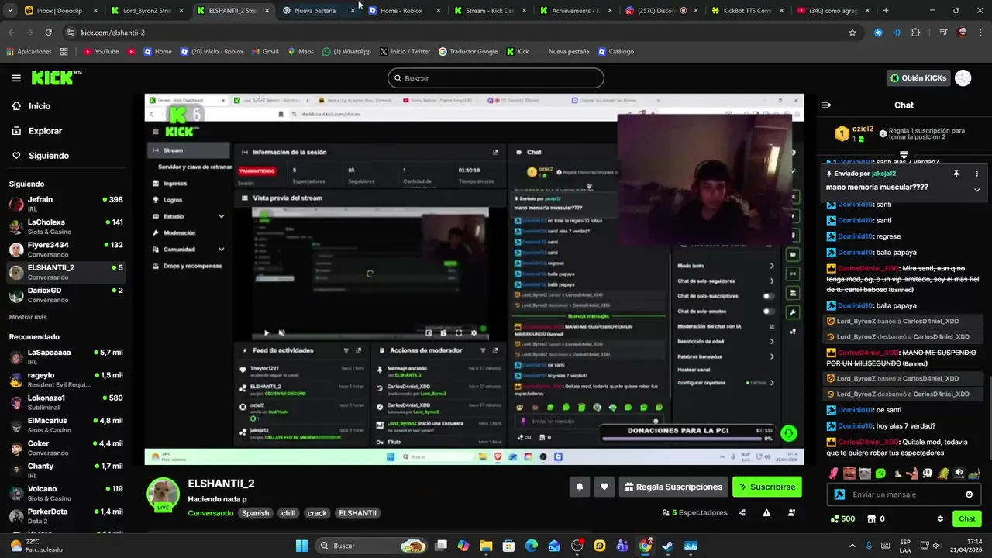Open Lokonazo1 recommended channel
The width and height of the screenshot is (992, 558).
66,402
